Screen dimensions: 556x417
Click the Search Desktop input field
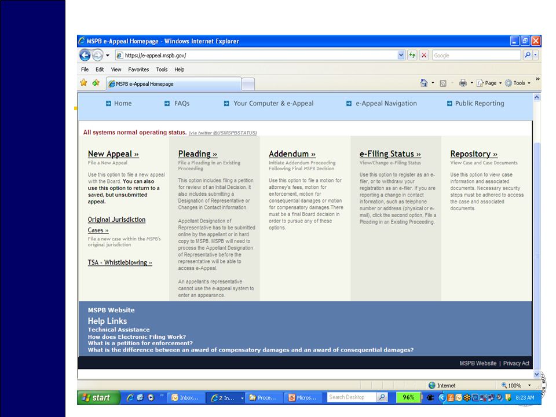click(352, 397)
